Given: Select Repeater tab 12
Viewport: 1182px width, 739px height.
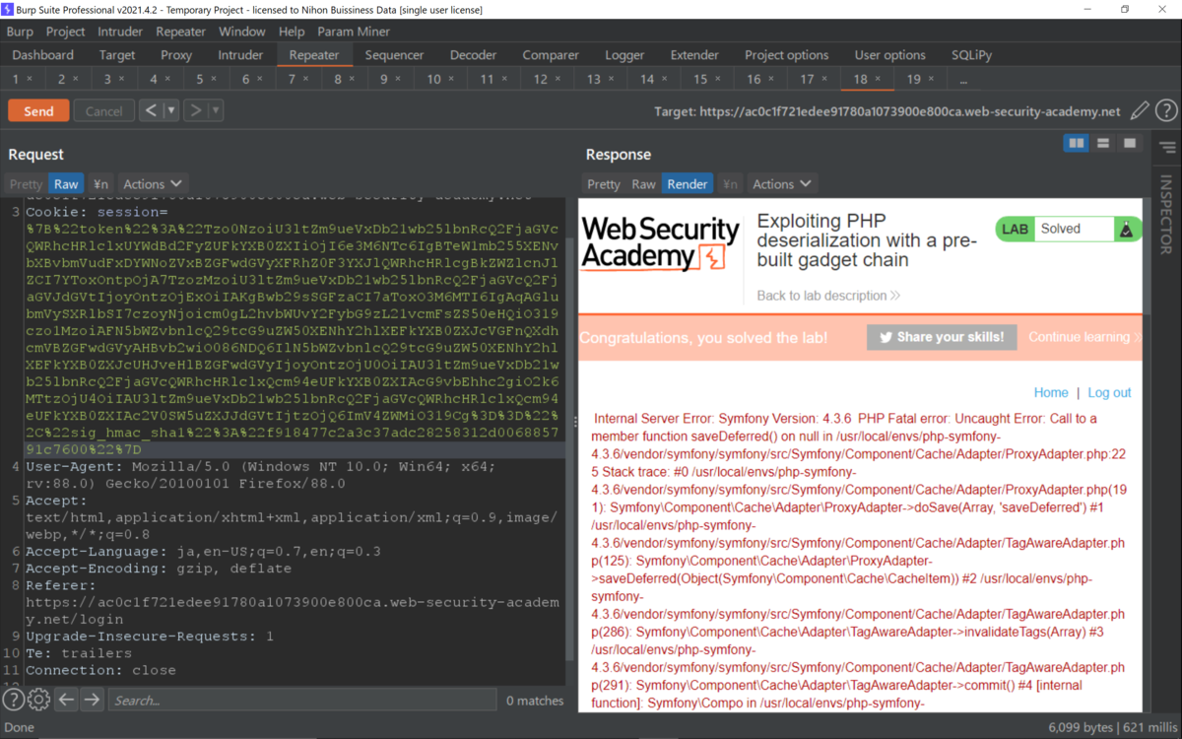Looking at the screenshot, I should 541,79.
